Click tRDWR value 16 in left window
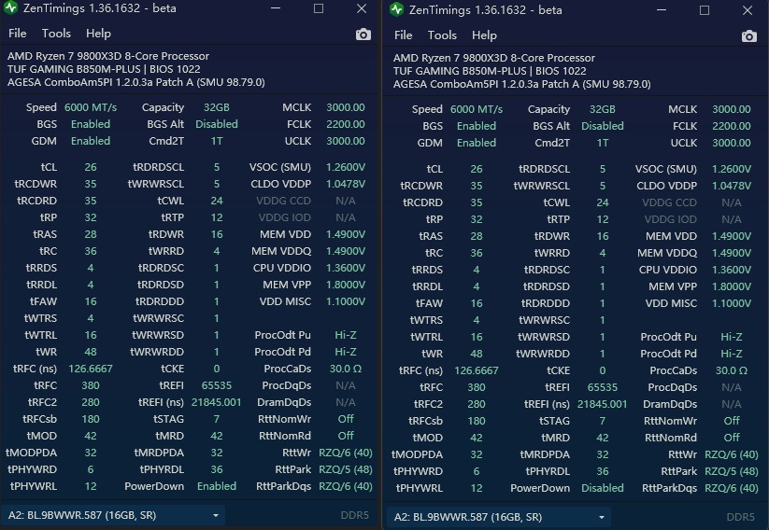 tap(217, 234)
